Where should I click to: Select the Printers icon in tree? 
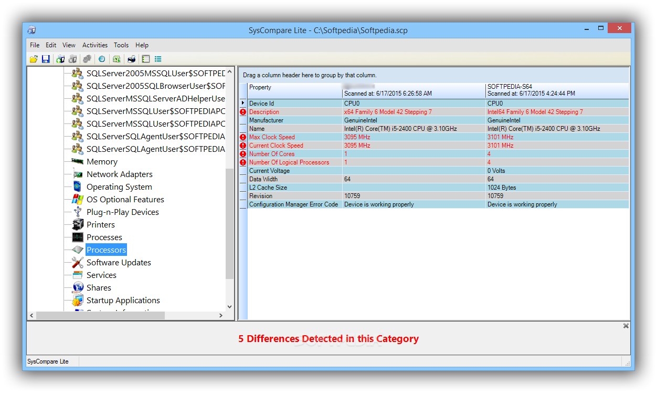point(78,225)
